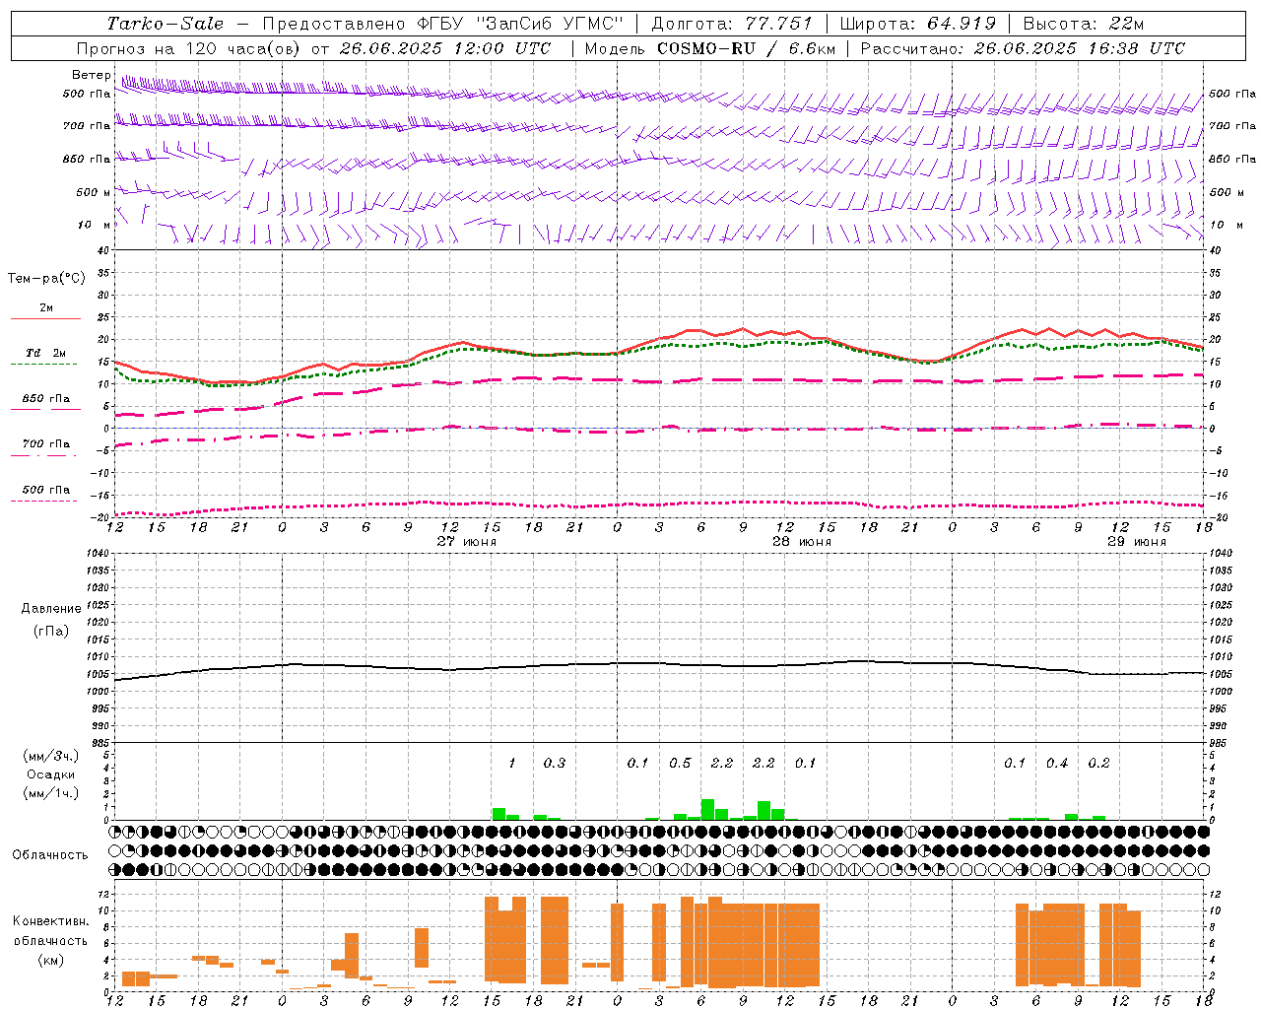Click the 27 июня date label
Screen dimensions: 1261x1009
click(x=467, y=542)
